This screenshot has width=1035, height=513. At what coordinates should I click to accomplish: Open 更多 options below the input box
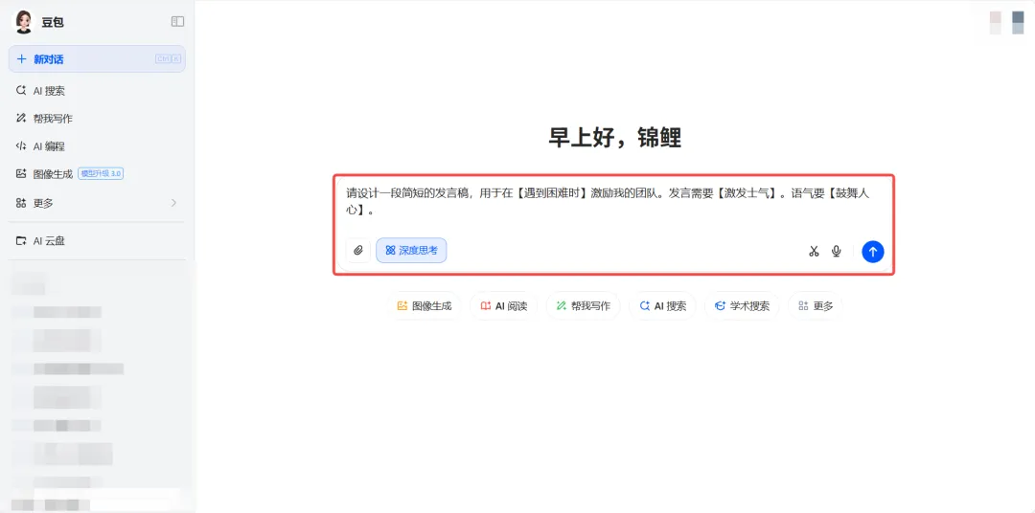pyautogui.click(x=815, y=306)
